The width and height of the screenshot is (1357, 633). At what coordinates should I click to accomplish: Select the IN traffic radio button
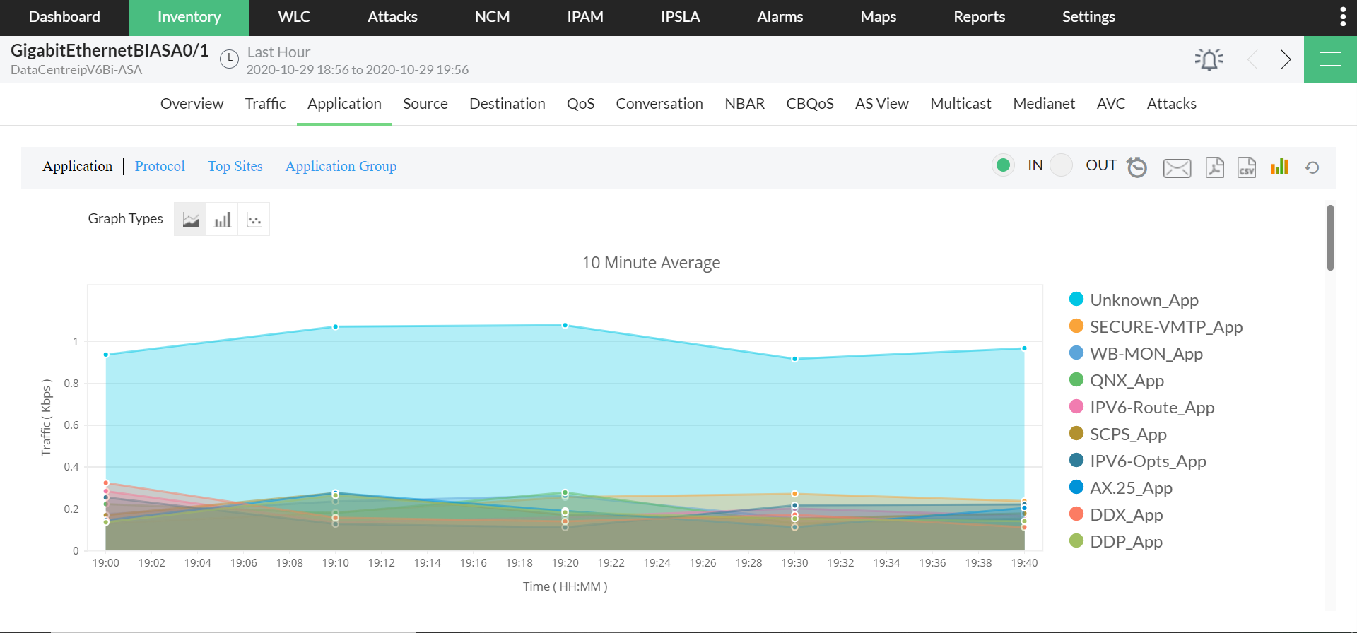(1002, 165)
